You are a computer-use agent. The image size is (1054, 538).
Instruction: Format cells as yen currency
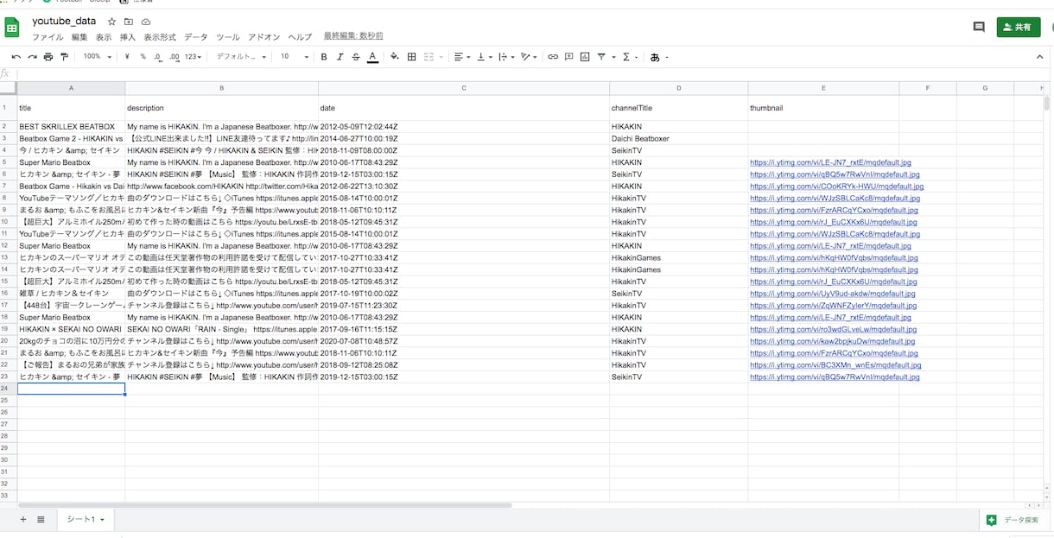(127, 57)
